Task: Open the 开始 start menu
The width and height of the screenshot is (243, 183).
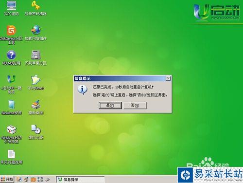Action: 7,179
